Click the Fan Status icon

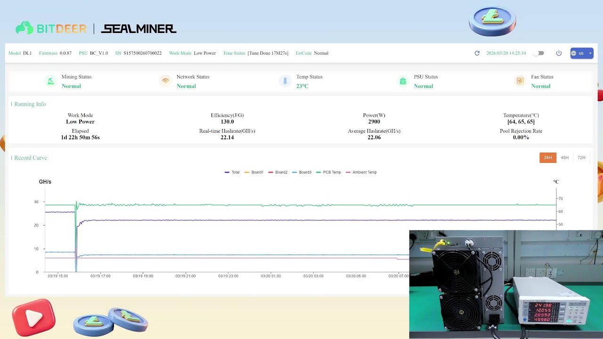(x=520, y=81)
